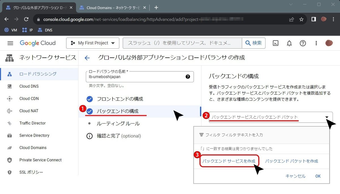Expand バックエンド サービスとバックエンド バケット dropdown

click(271, 117)
